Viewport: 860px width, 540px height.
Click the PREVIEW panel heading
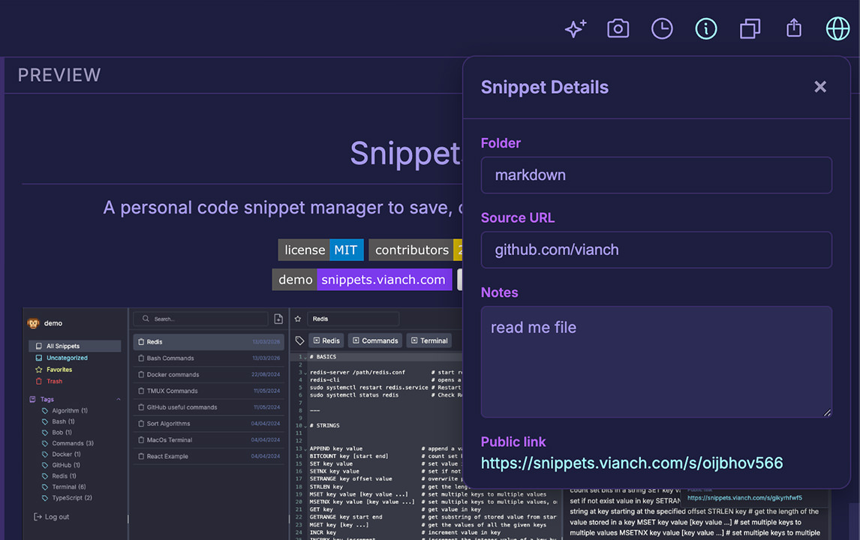tap(59, 75)
